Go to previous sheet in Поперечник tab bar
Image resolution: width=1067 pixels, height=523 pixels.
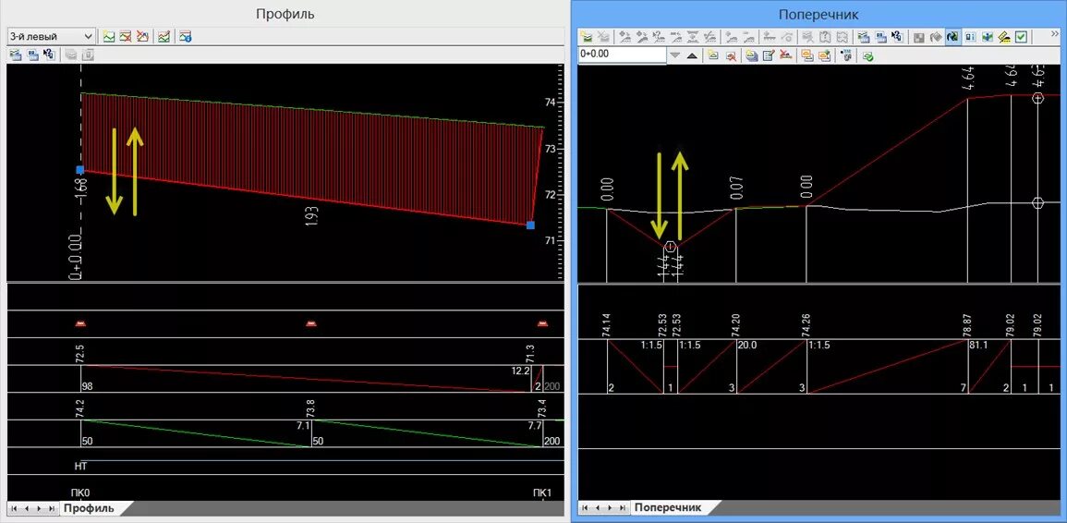[x=596, y=508]
